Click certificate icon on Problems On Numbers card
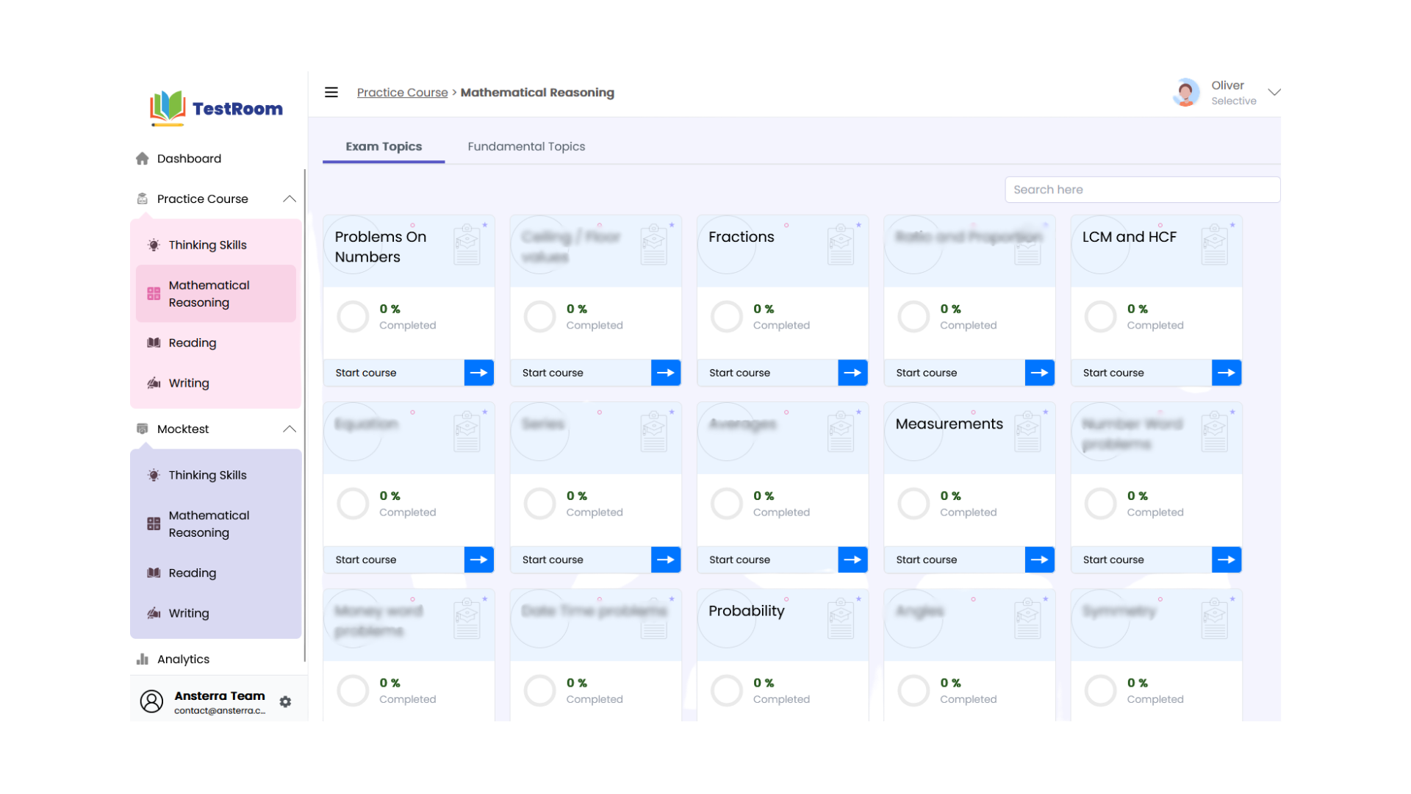This screenshot has width=1411, height=794. tap(467, 244)
